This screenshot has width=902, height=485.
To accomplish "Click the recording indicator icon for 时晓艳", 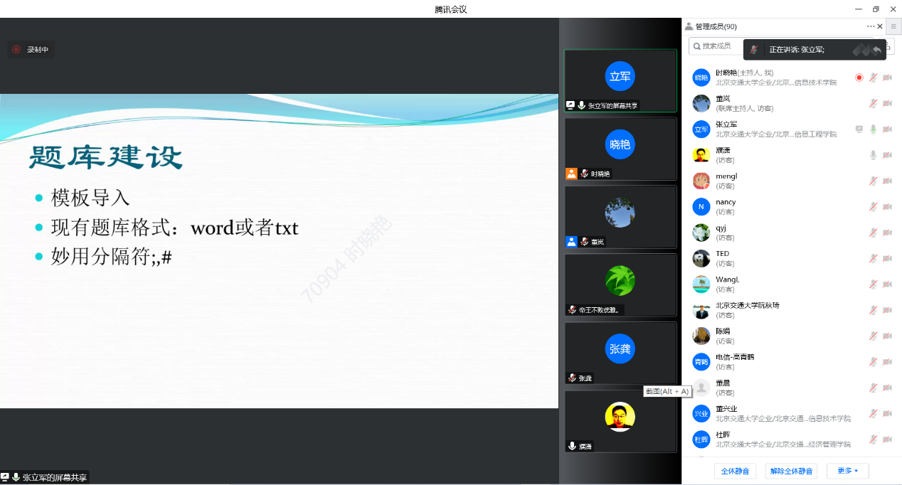I will [x=859, y=78].
